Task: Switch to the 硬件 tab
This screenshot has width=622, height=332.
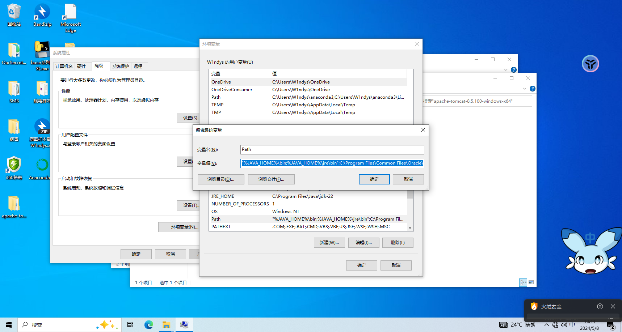Action: tap(81, 66)
